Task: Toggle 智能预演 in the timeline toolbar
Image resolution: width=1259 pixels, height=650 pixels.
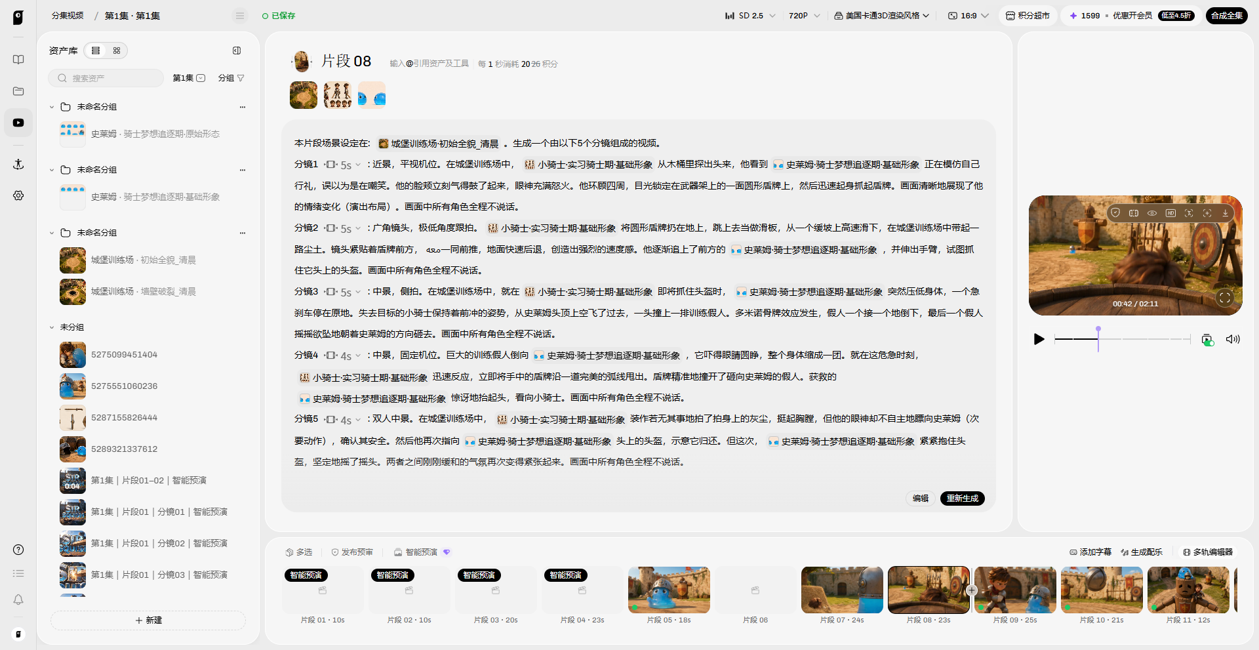Action: click(x=422, y=552)
